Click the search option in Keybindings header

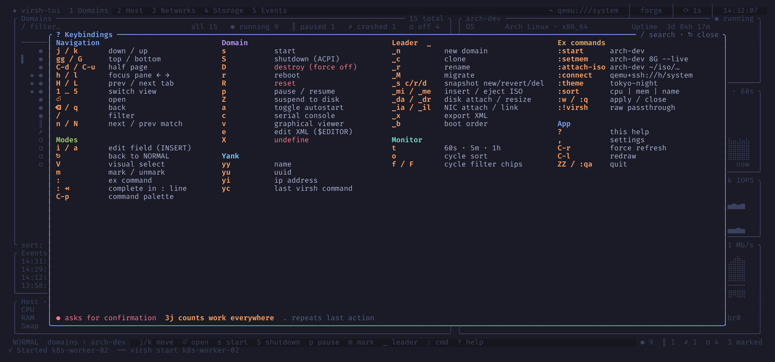click(x=658, y=35)
